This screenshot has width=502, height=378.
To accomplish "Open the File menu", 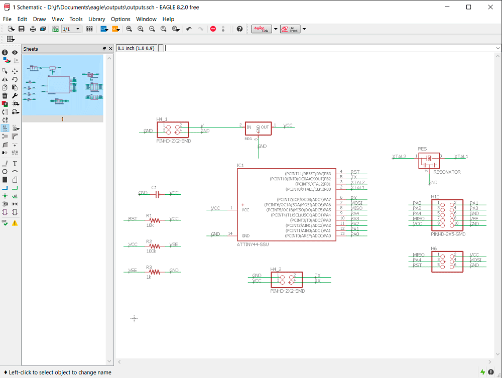I will coord(7,19).
